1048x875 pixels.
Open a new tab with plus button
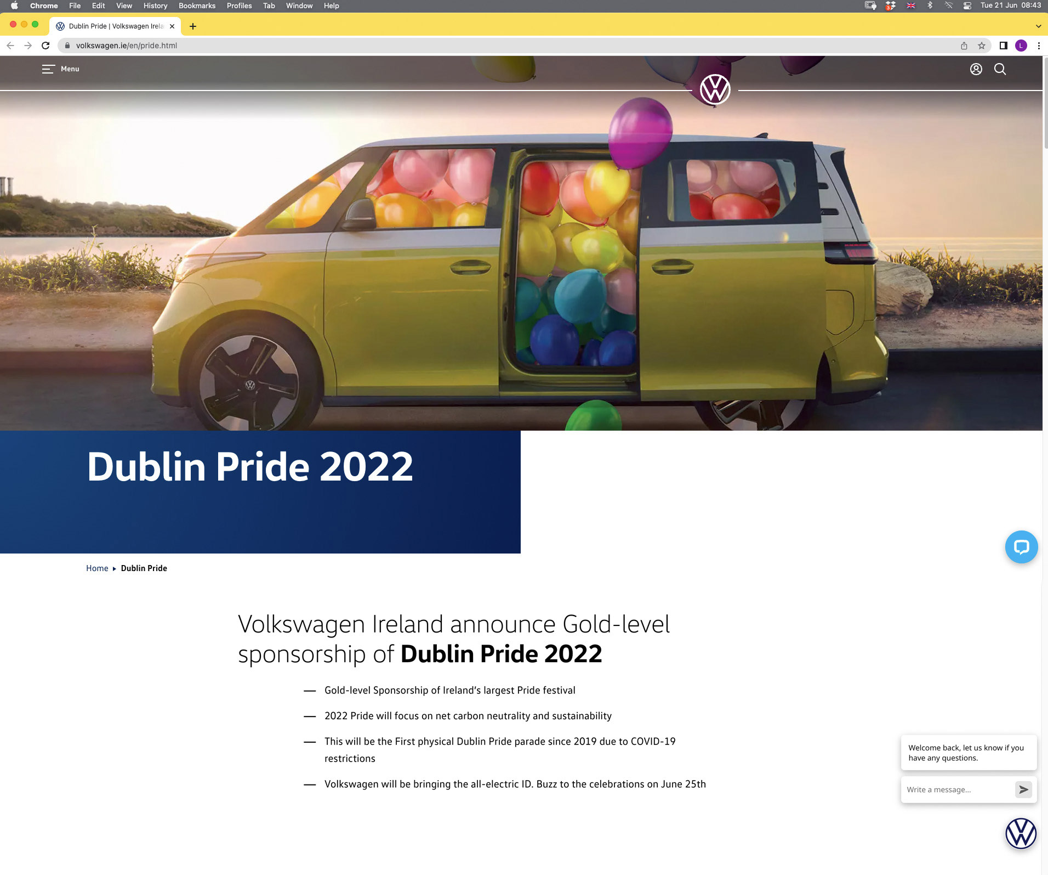(193, 26)
